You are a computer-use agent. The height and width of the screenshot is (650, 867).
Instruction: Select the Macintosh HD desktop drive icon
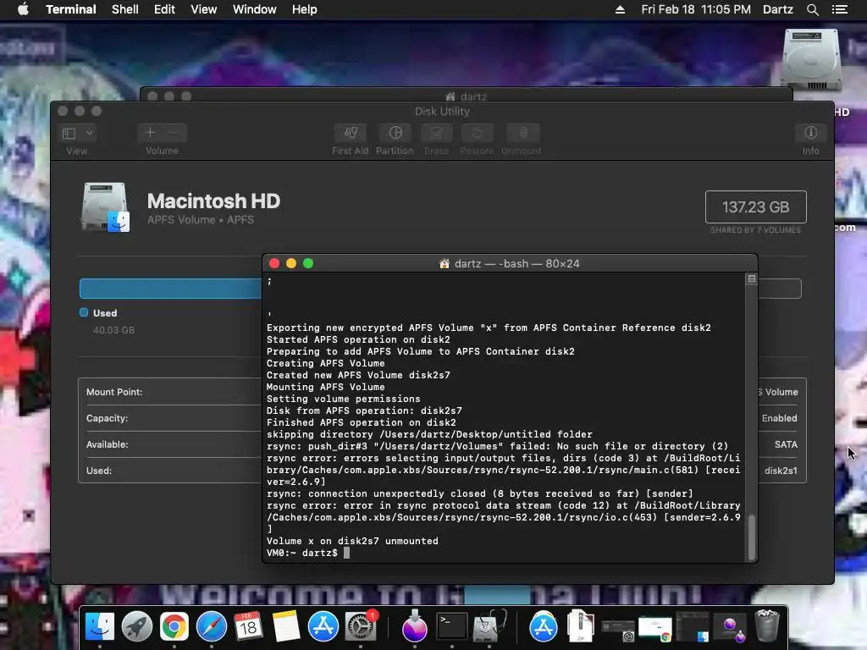[810, 60]
